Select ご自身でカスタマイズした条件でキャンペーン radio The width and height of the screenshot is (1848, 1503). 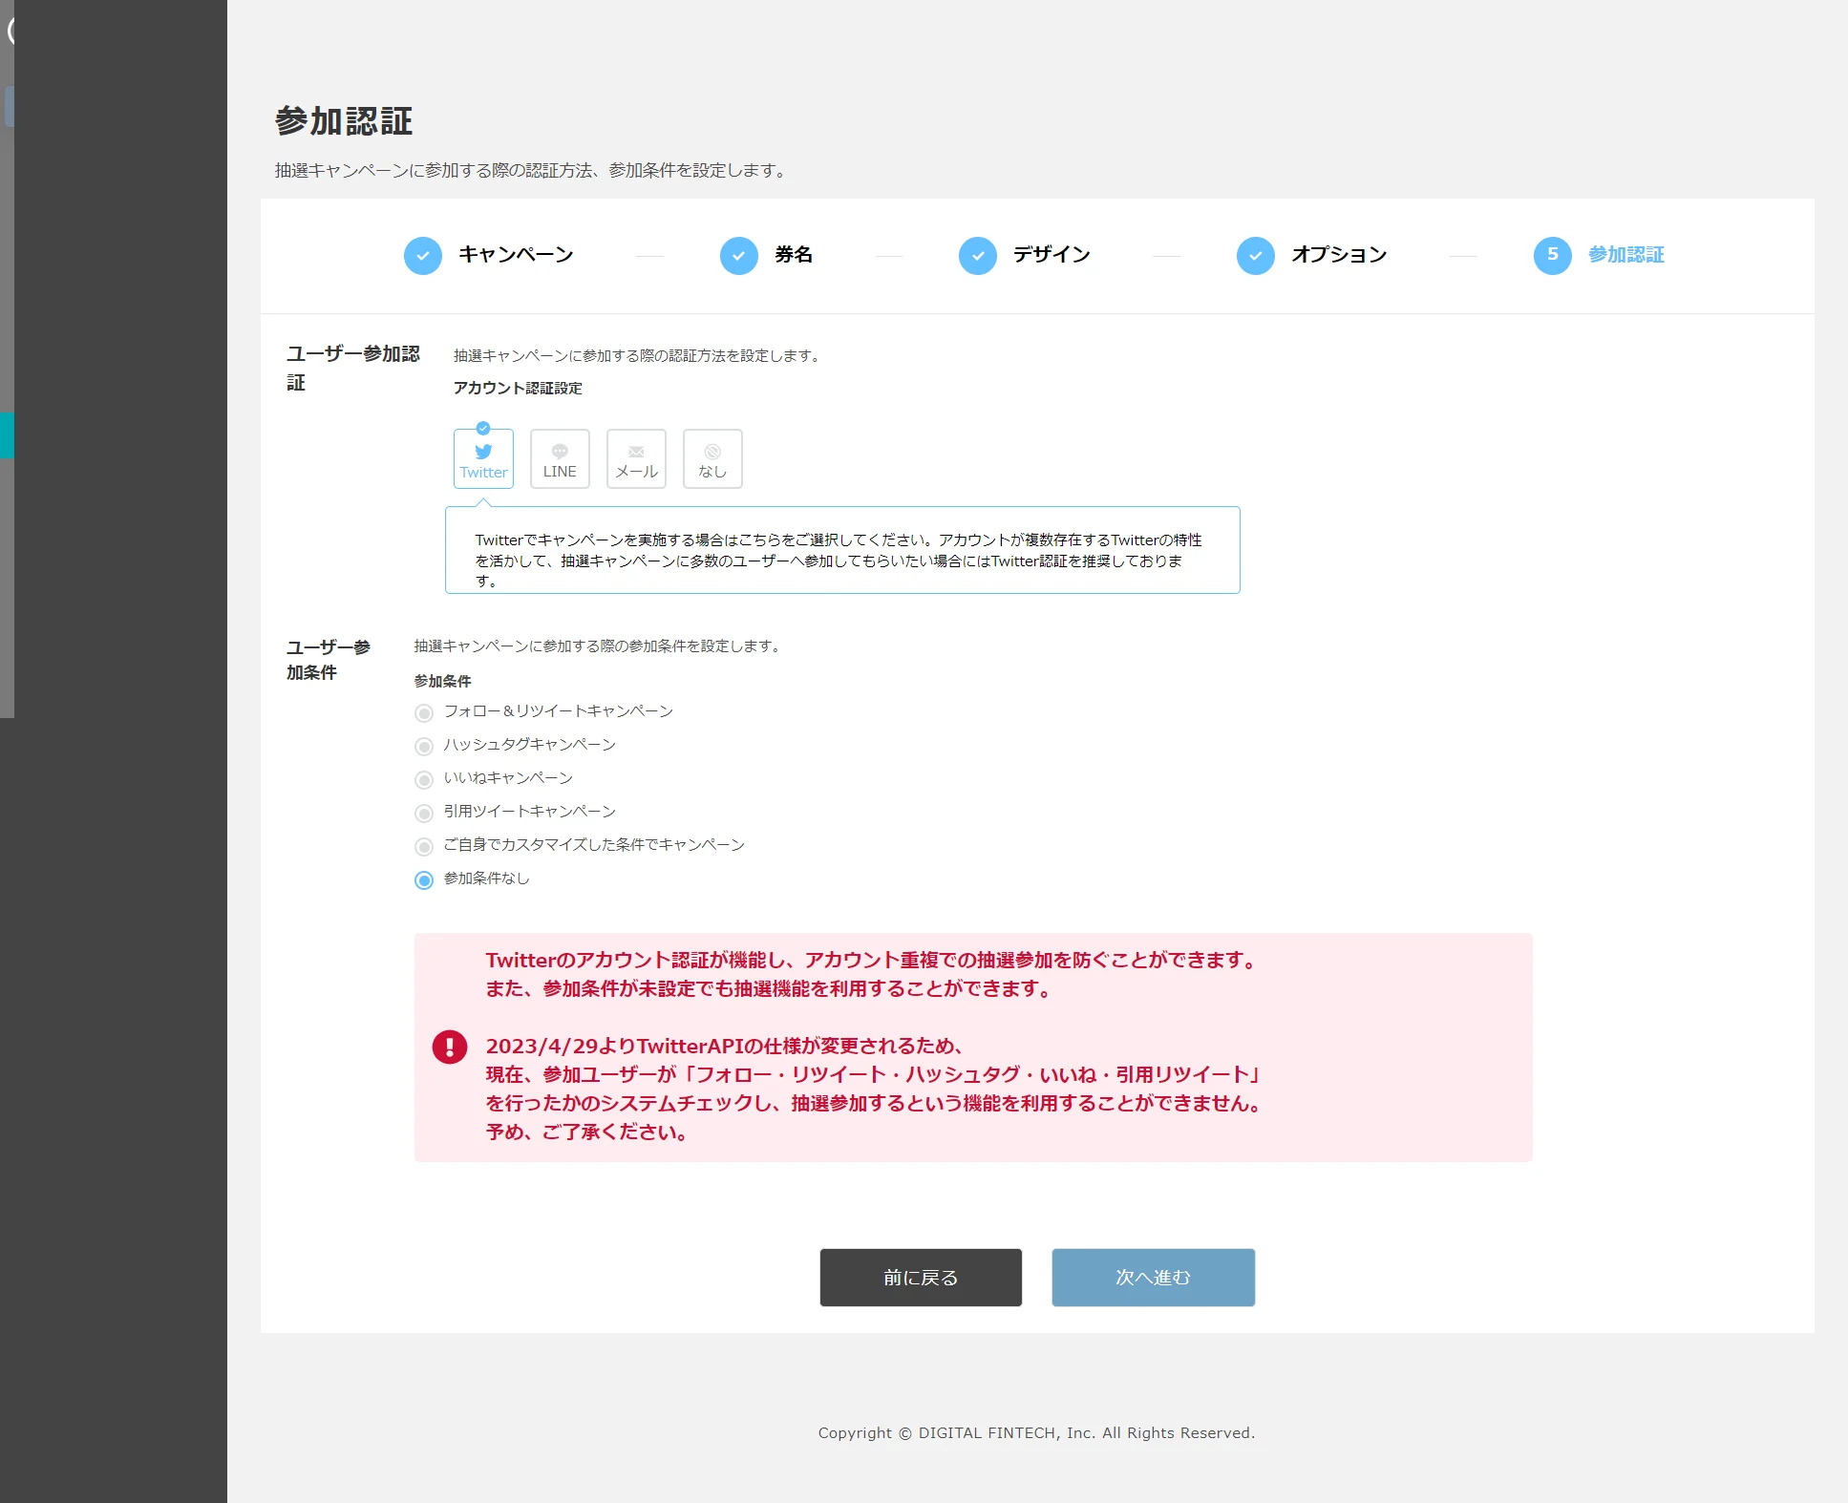coord(424,847)
